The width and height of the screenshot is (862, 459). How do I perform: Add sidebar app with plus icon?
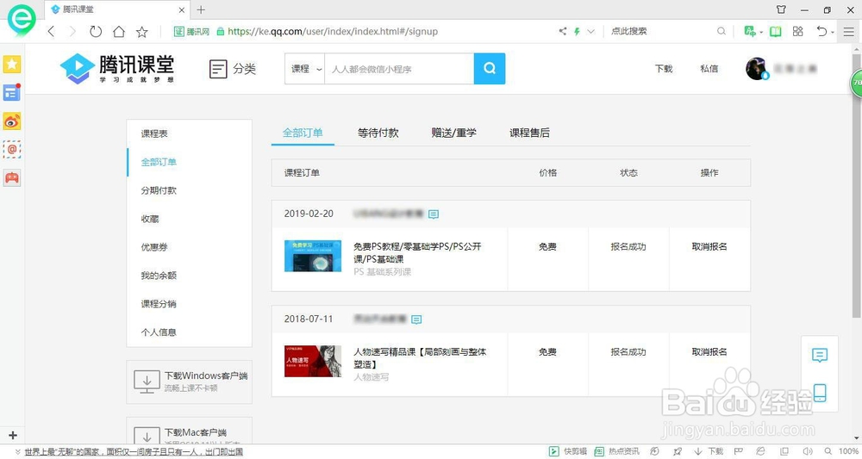click(x=13, y=436)
